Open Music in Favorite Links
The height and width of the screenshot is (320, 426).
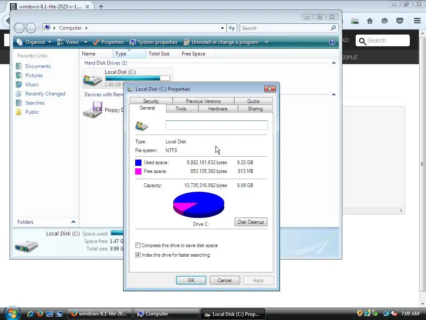(32, 85)
